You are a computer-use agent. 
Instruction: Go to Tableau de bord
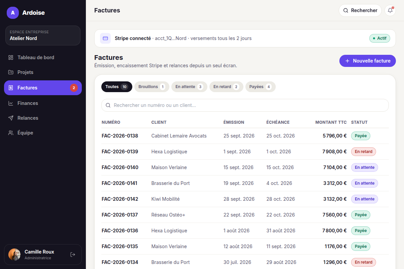click(43, 57)
